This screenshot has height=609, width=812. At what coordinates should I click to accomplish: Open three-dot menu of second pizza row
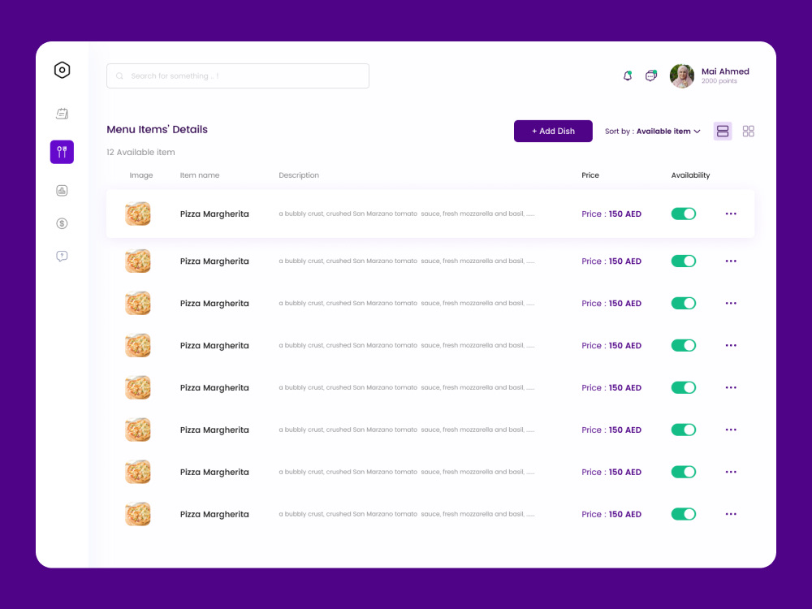pos(731,261)
